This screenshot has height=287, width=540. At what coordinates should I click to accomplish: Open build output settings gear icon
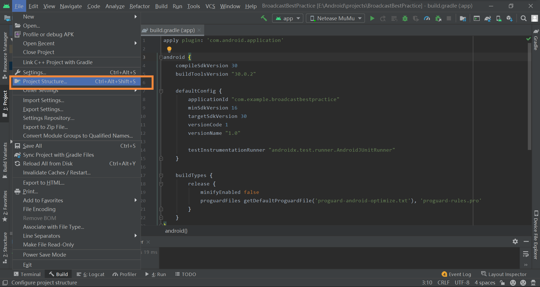tap(515, 241)
